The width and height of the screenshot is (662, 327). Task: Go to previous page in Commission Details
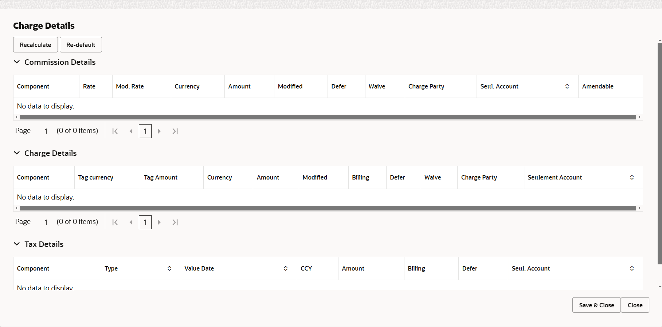tap(131, 131)
